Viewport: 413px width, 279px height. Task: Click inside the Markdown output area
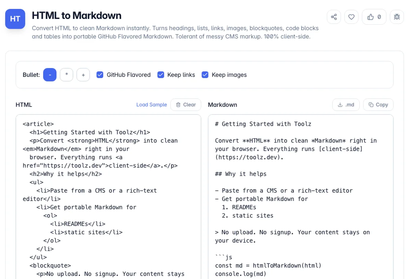(301, 197)
